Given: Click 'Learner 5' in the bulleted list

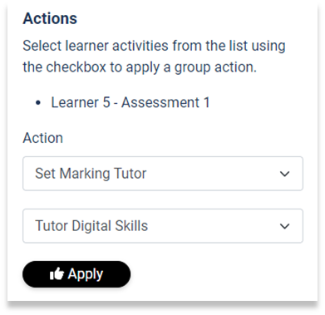Looking at the screenshot, I should [81, 102].
